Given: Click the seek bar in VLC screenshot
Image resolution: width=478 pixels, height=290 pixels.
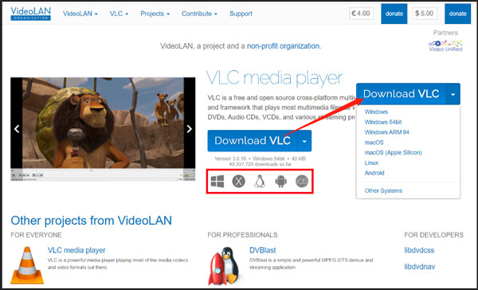Looking at the screenshot, I should [103, 170].
